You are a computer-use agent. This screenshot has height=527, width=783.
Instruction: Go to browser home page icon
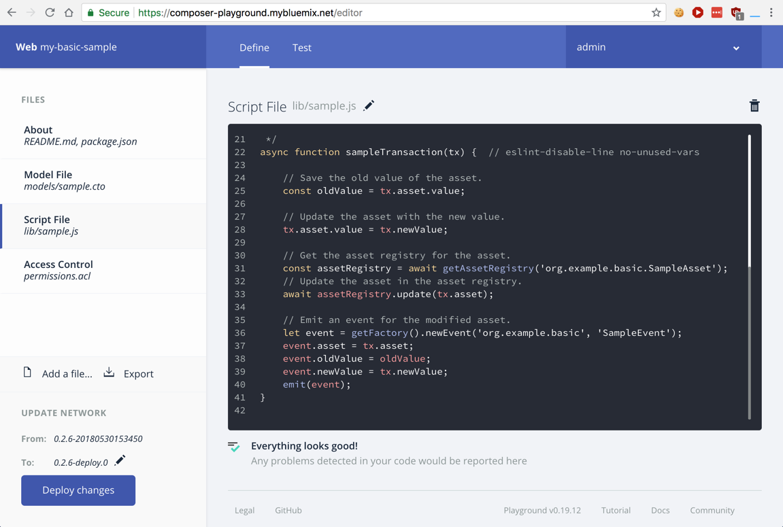[x=69, y=12]
